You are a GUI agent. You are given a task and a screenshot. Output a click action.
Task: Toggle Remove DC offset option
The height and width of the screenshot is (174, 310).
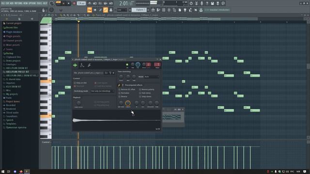point(127,89)
